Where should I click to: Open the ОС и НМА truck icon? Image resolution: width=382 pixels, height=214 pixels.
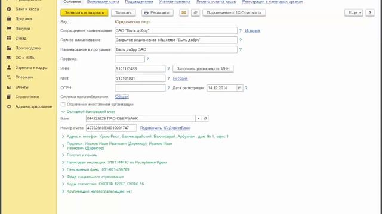tap(9, 58)
